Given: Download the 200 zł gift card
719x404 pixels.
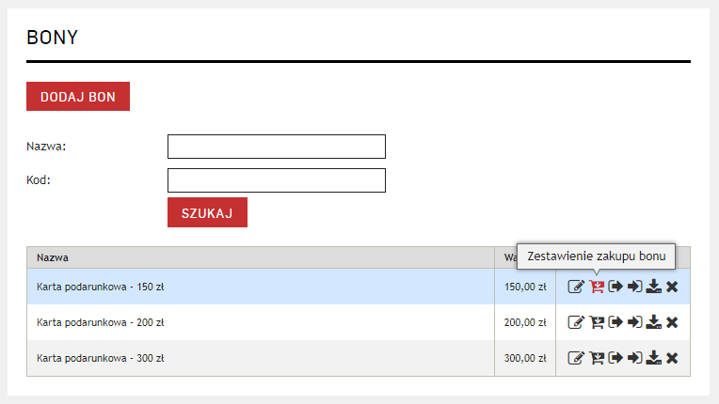Looking at the screenshot, I should [653, 322].
